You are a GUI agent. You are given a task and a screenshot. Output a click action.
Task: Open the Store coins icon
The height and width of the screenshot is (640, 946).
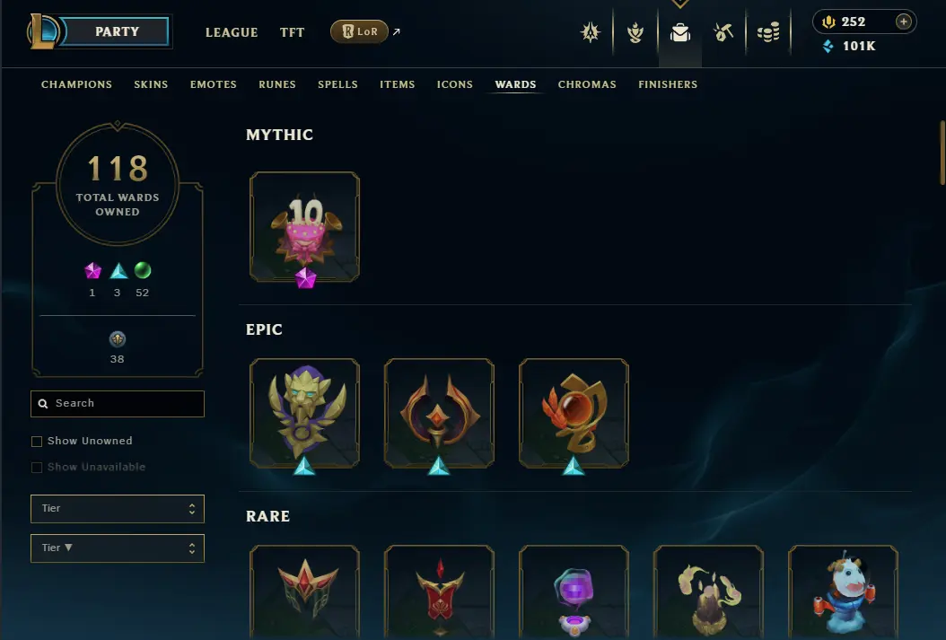(x=768, y=32)
